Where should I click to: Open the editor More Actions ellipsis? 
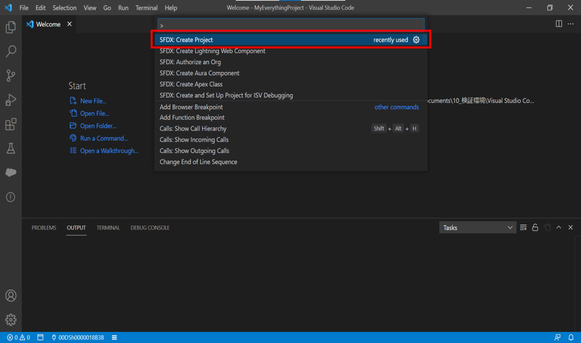(x=571, y=24)
